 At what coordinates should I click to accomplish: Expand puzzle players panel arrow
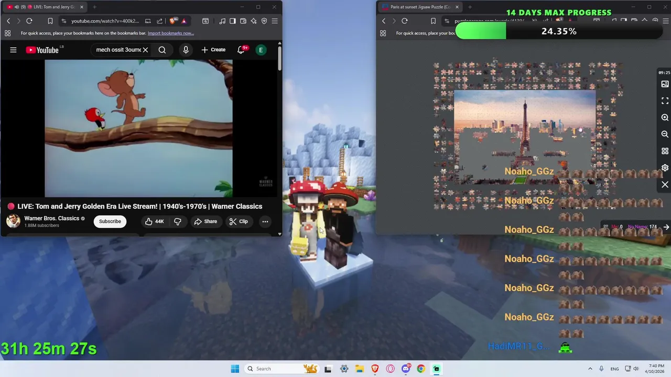point(666,227)
